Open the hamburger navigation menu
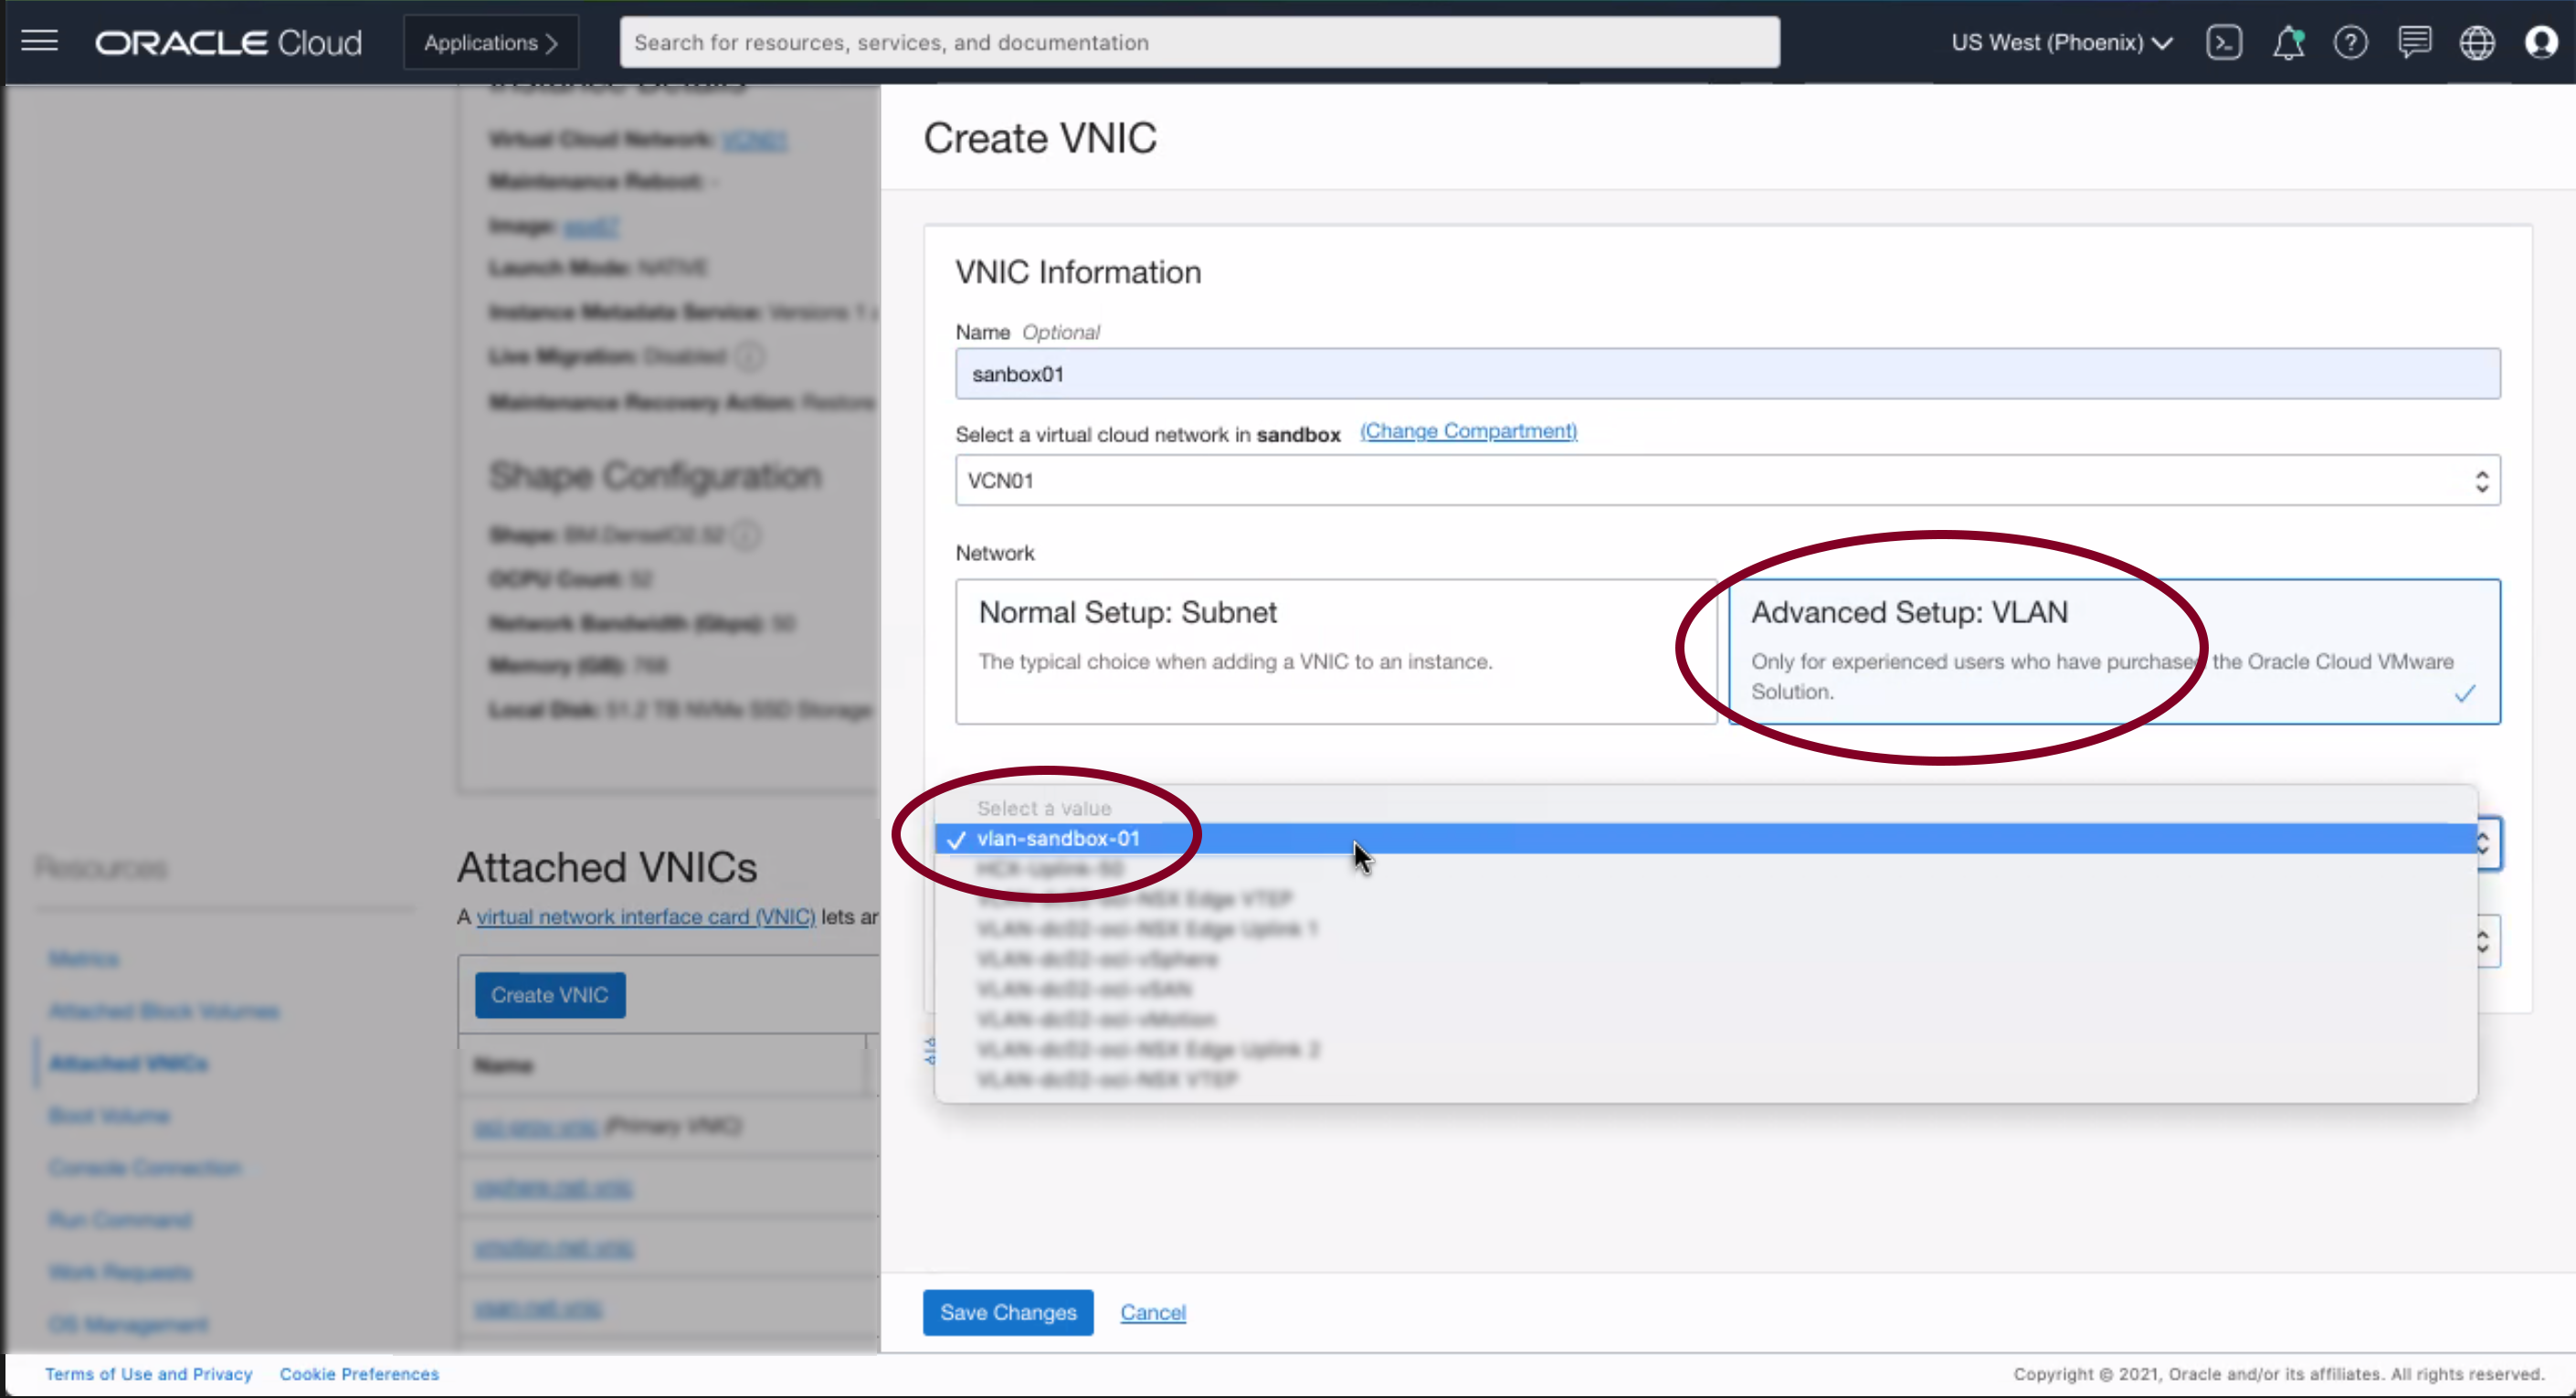 point(40,42)
